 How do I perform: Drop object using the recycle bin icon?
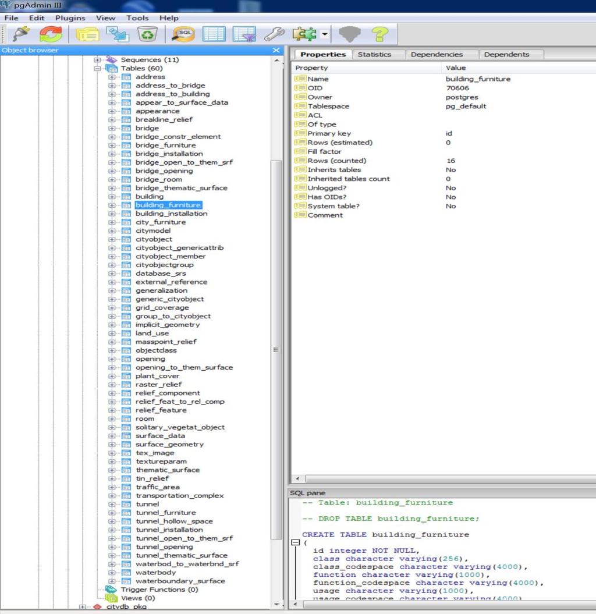(x=147, y=34)
